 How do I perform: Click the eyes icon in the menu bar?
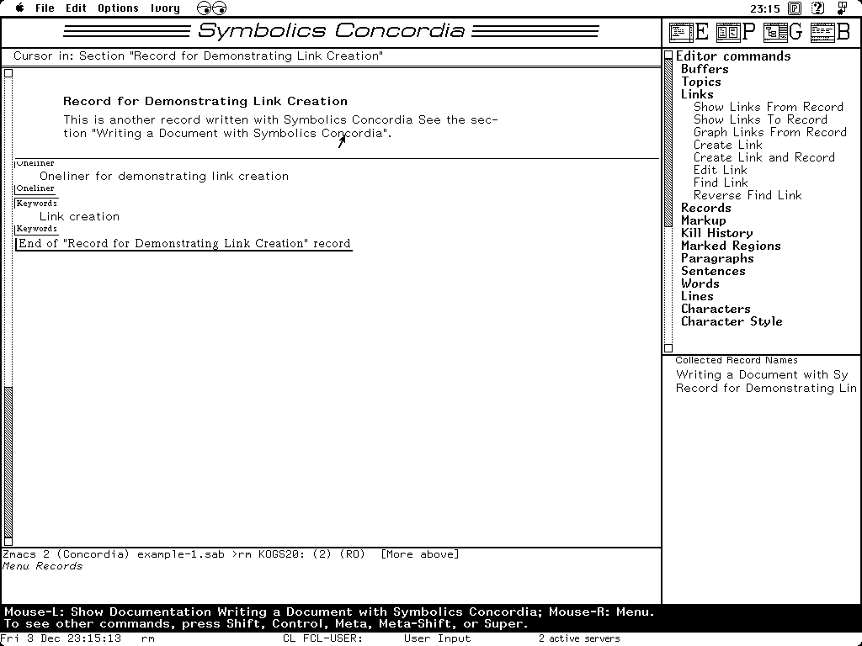(211, 8)
